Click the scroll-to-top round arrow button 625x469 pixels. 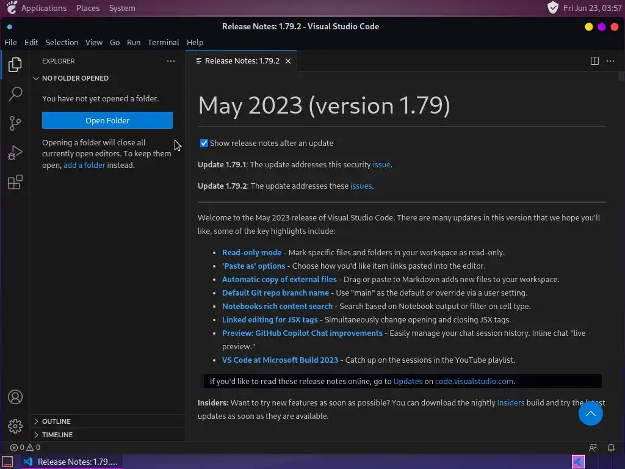pyautogui.click(x=590, y=413)
